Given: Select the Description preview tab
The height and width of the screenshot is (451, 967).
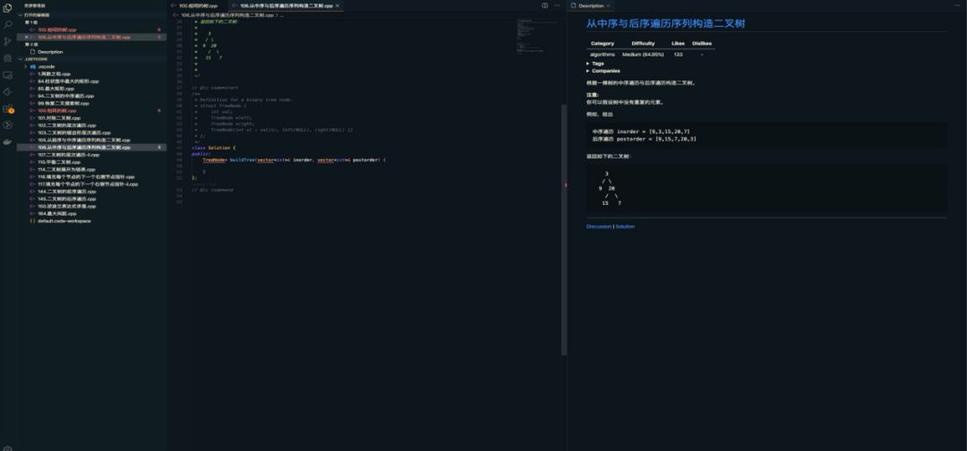Looking at the screenshot, I should click(x=591, y=5).
